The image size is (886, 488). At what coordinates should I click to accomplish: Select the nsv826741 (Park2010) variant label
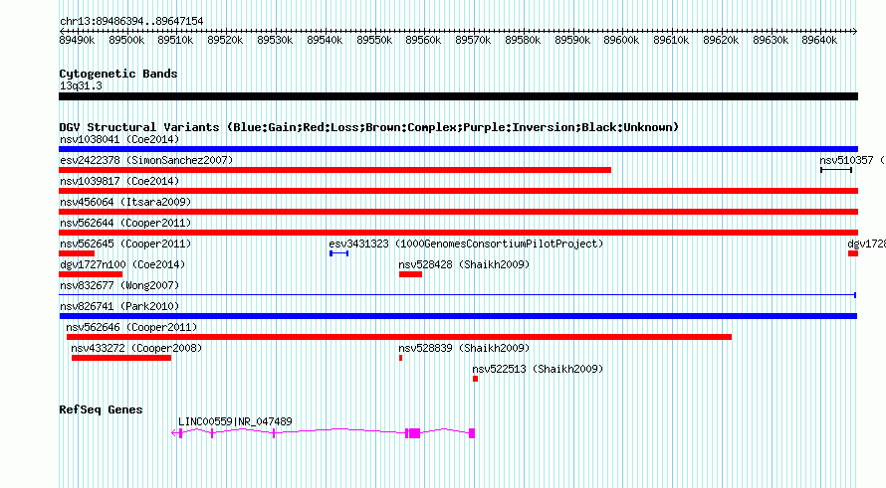tap(119, 306)
